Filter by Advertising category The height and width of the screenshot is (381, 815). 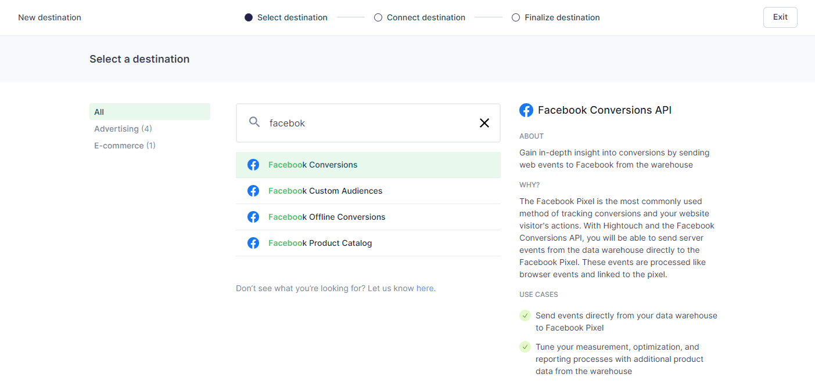[x=123, y=129]
